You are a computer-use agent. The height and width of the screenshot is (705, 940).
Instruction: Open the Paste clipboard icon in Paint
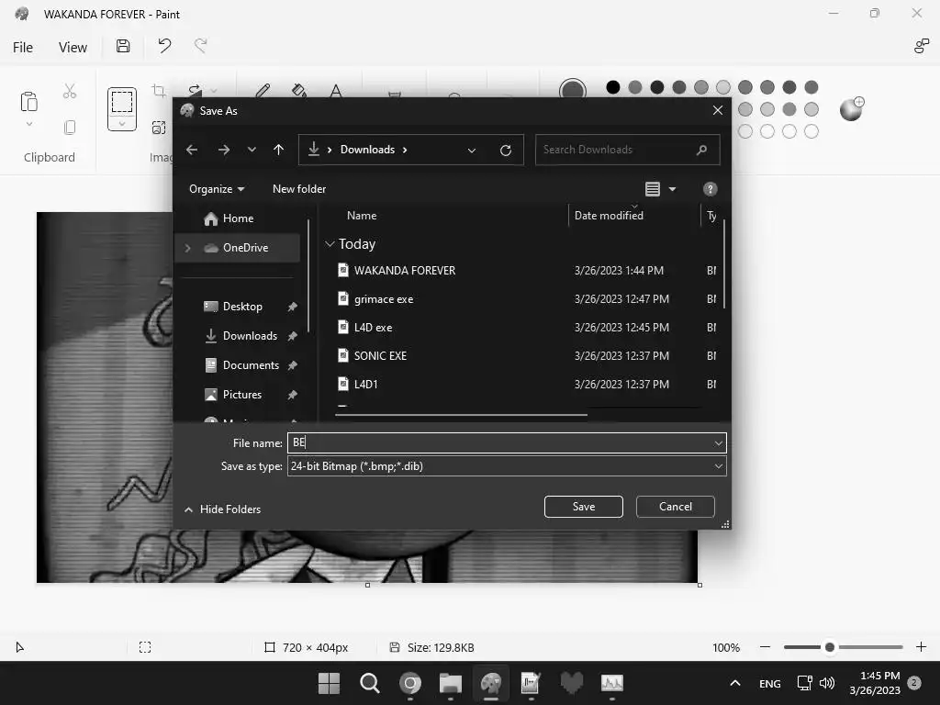coord(28,102)
